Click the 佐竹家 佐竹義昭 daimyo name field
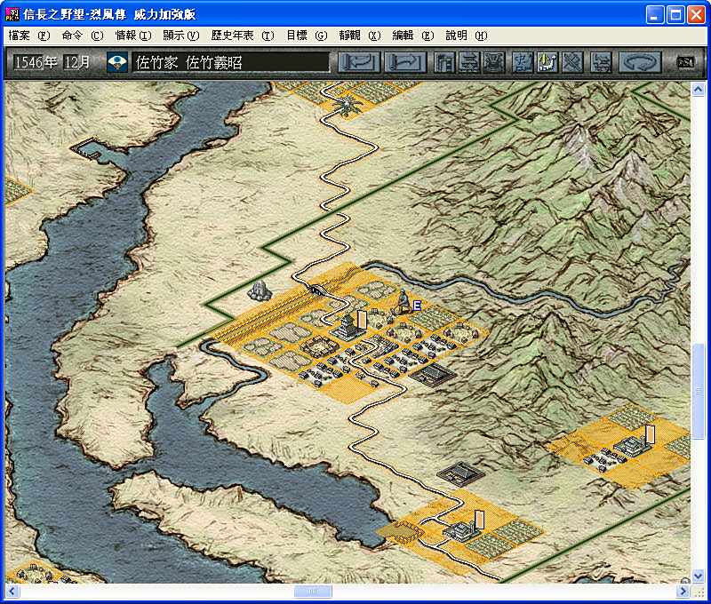 point(231,63)
